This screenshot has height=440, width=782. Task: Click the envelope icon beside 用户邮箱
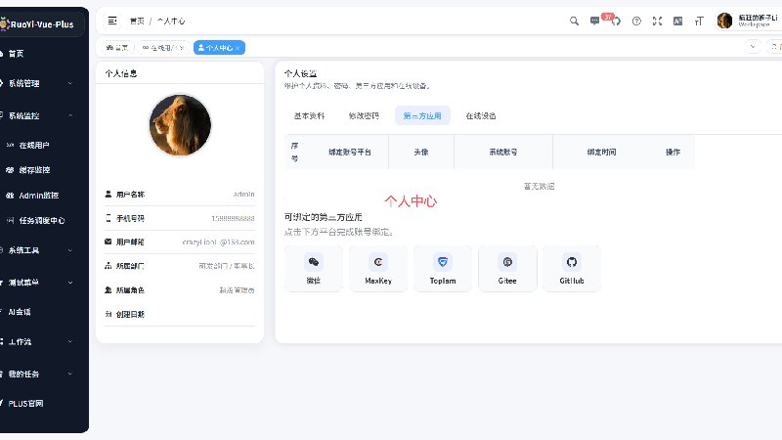(x=108, y=242)
